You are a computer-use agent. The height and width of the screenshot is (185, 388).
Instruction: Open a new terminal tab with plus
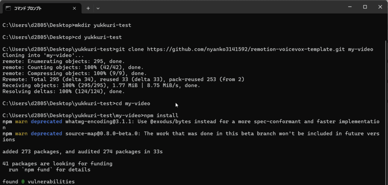[88, 8]
